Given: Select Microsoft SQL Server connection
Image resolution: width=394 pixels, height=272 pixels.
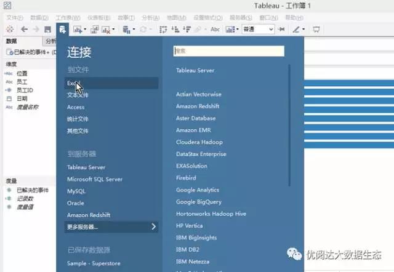Looking at the screenshot, I should click(x=95, y=179).
